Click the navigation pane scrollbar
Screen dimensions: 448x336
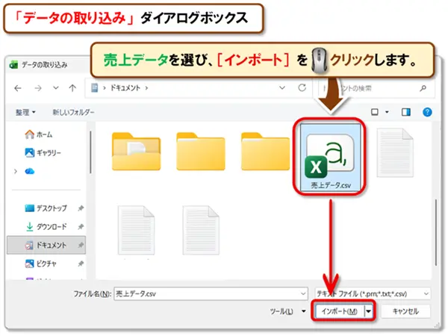pyautogui.click(x=91, y=152)
